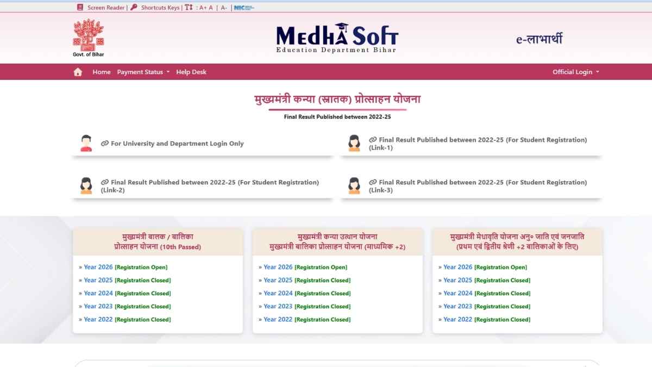The image size is (652, 367).
Task: Open Year 2026 under मेधावृत्ति योजना card
Action: (x=458, y=267)
